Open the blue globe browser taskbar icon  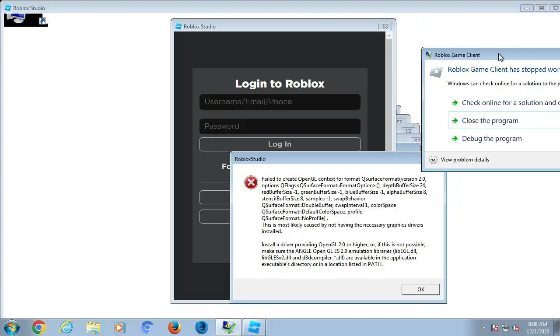(201, 327)
